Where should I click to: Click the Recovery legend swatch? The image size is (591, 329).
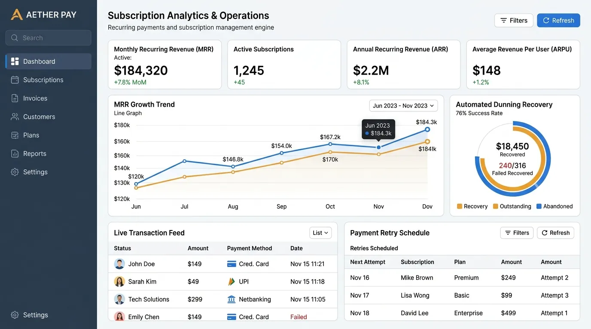460,206
